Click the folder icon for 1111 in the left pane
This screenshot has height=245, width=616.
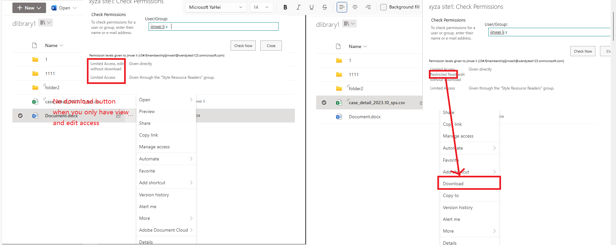pyautogui.click(x=35, y=73)
